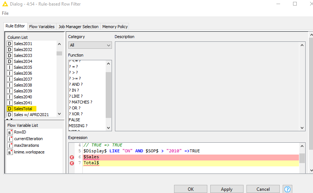
Task: Click the RowID string variable icon
Action: click(x=10, y=132)
